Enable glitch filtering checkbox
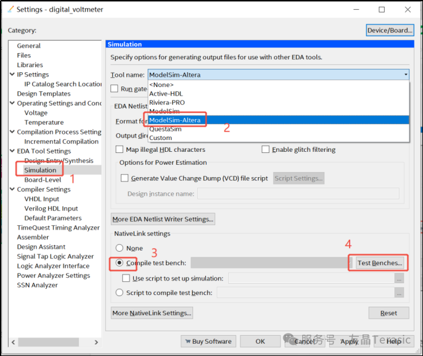The width and height of the screenshot is (423, 356). (x=265, y=149)
